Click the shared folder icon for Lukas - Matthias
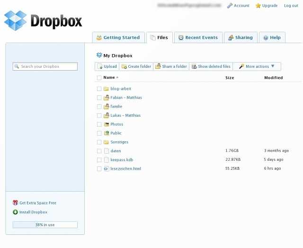The height and width of the screenshot is (248, 303). pyautogui.click(x=106, y=115)
